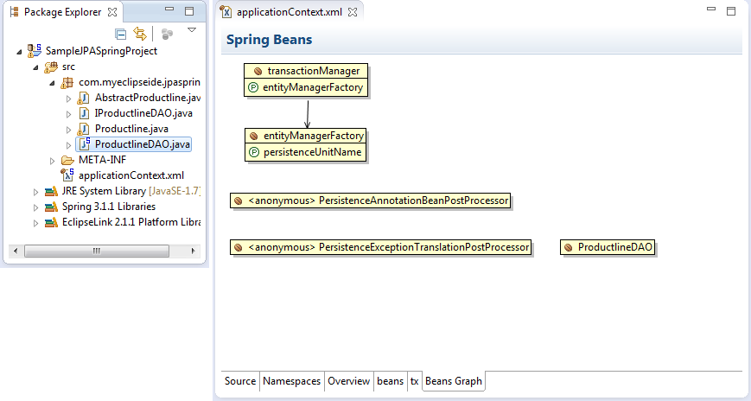Switch to the tx tab

414,381
